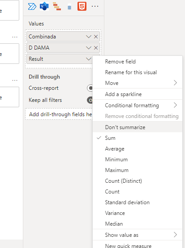Open the Combinada field dropdown arrow

pos(89,37)
